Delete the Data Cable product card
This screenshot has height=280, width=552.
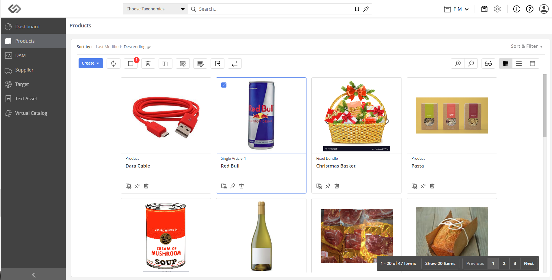pos(146,186)
